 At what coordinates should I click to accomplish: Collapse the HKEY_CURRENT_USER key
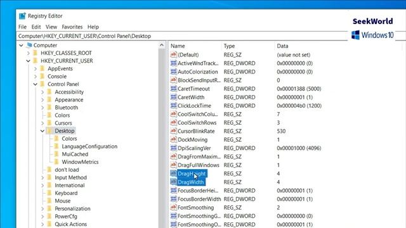pos(28,61)
